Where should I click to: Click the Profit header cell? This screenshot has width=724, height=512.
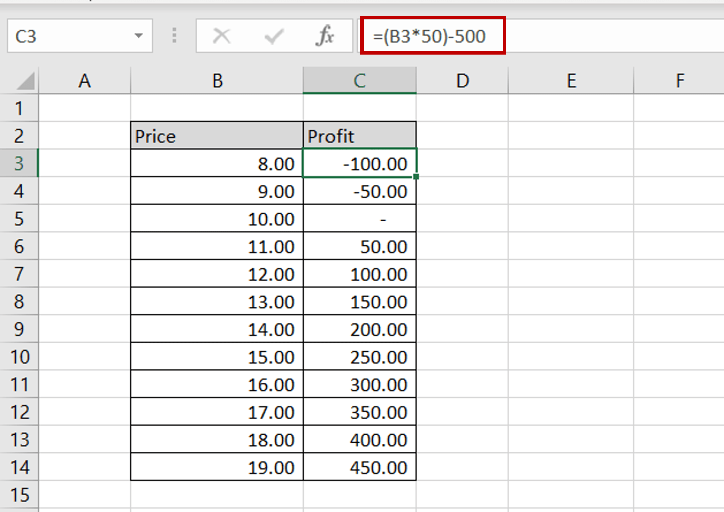tap(360, 136)
